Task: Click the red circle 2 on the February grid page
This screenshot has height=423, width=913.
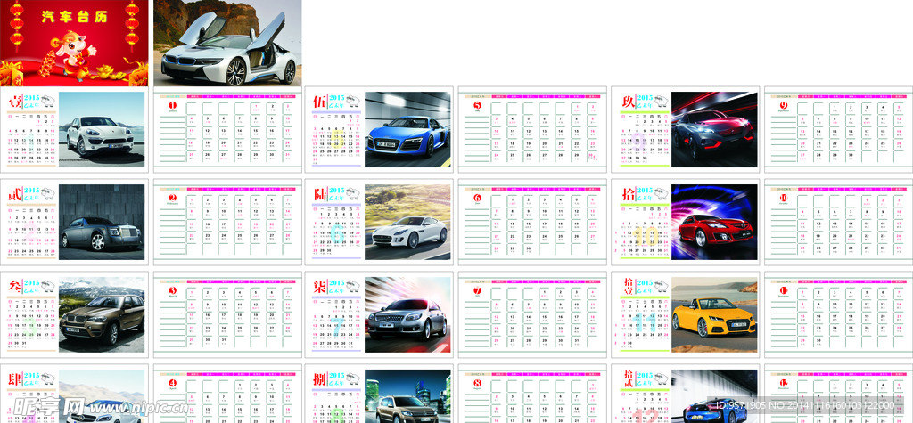Action: (172, 198)
